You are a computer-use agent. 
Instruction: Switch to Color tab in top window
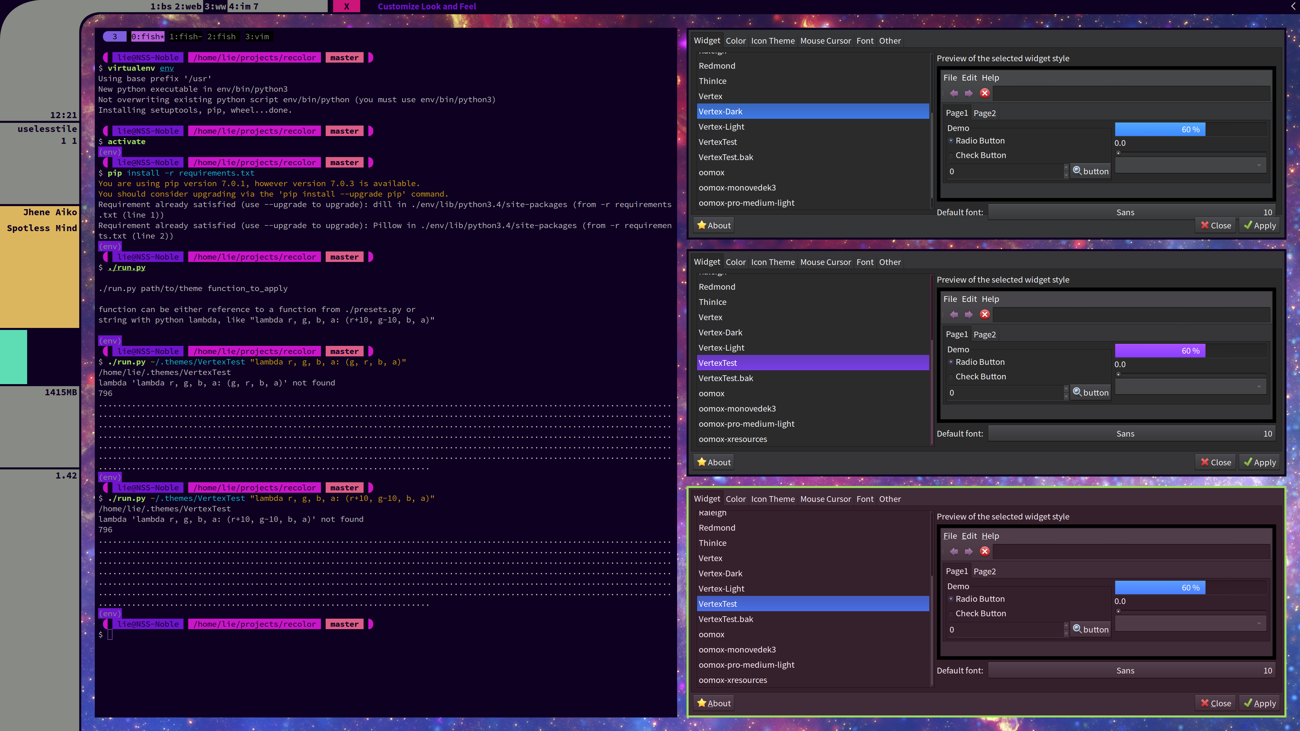735,41
